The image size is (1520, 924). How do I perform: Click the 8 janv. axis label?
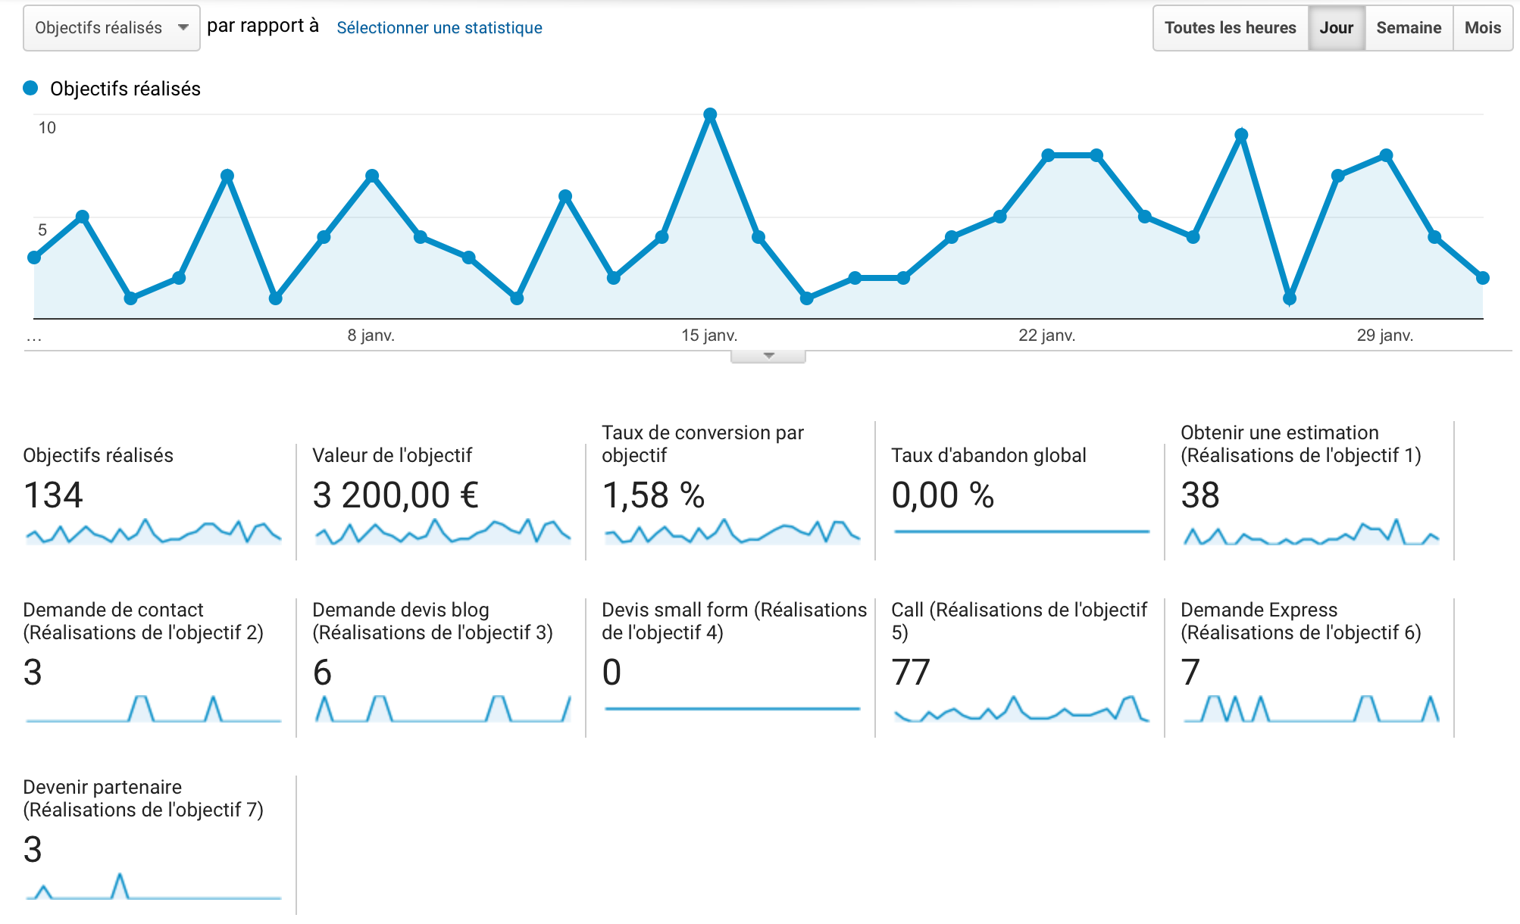(371, 335)
